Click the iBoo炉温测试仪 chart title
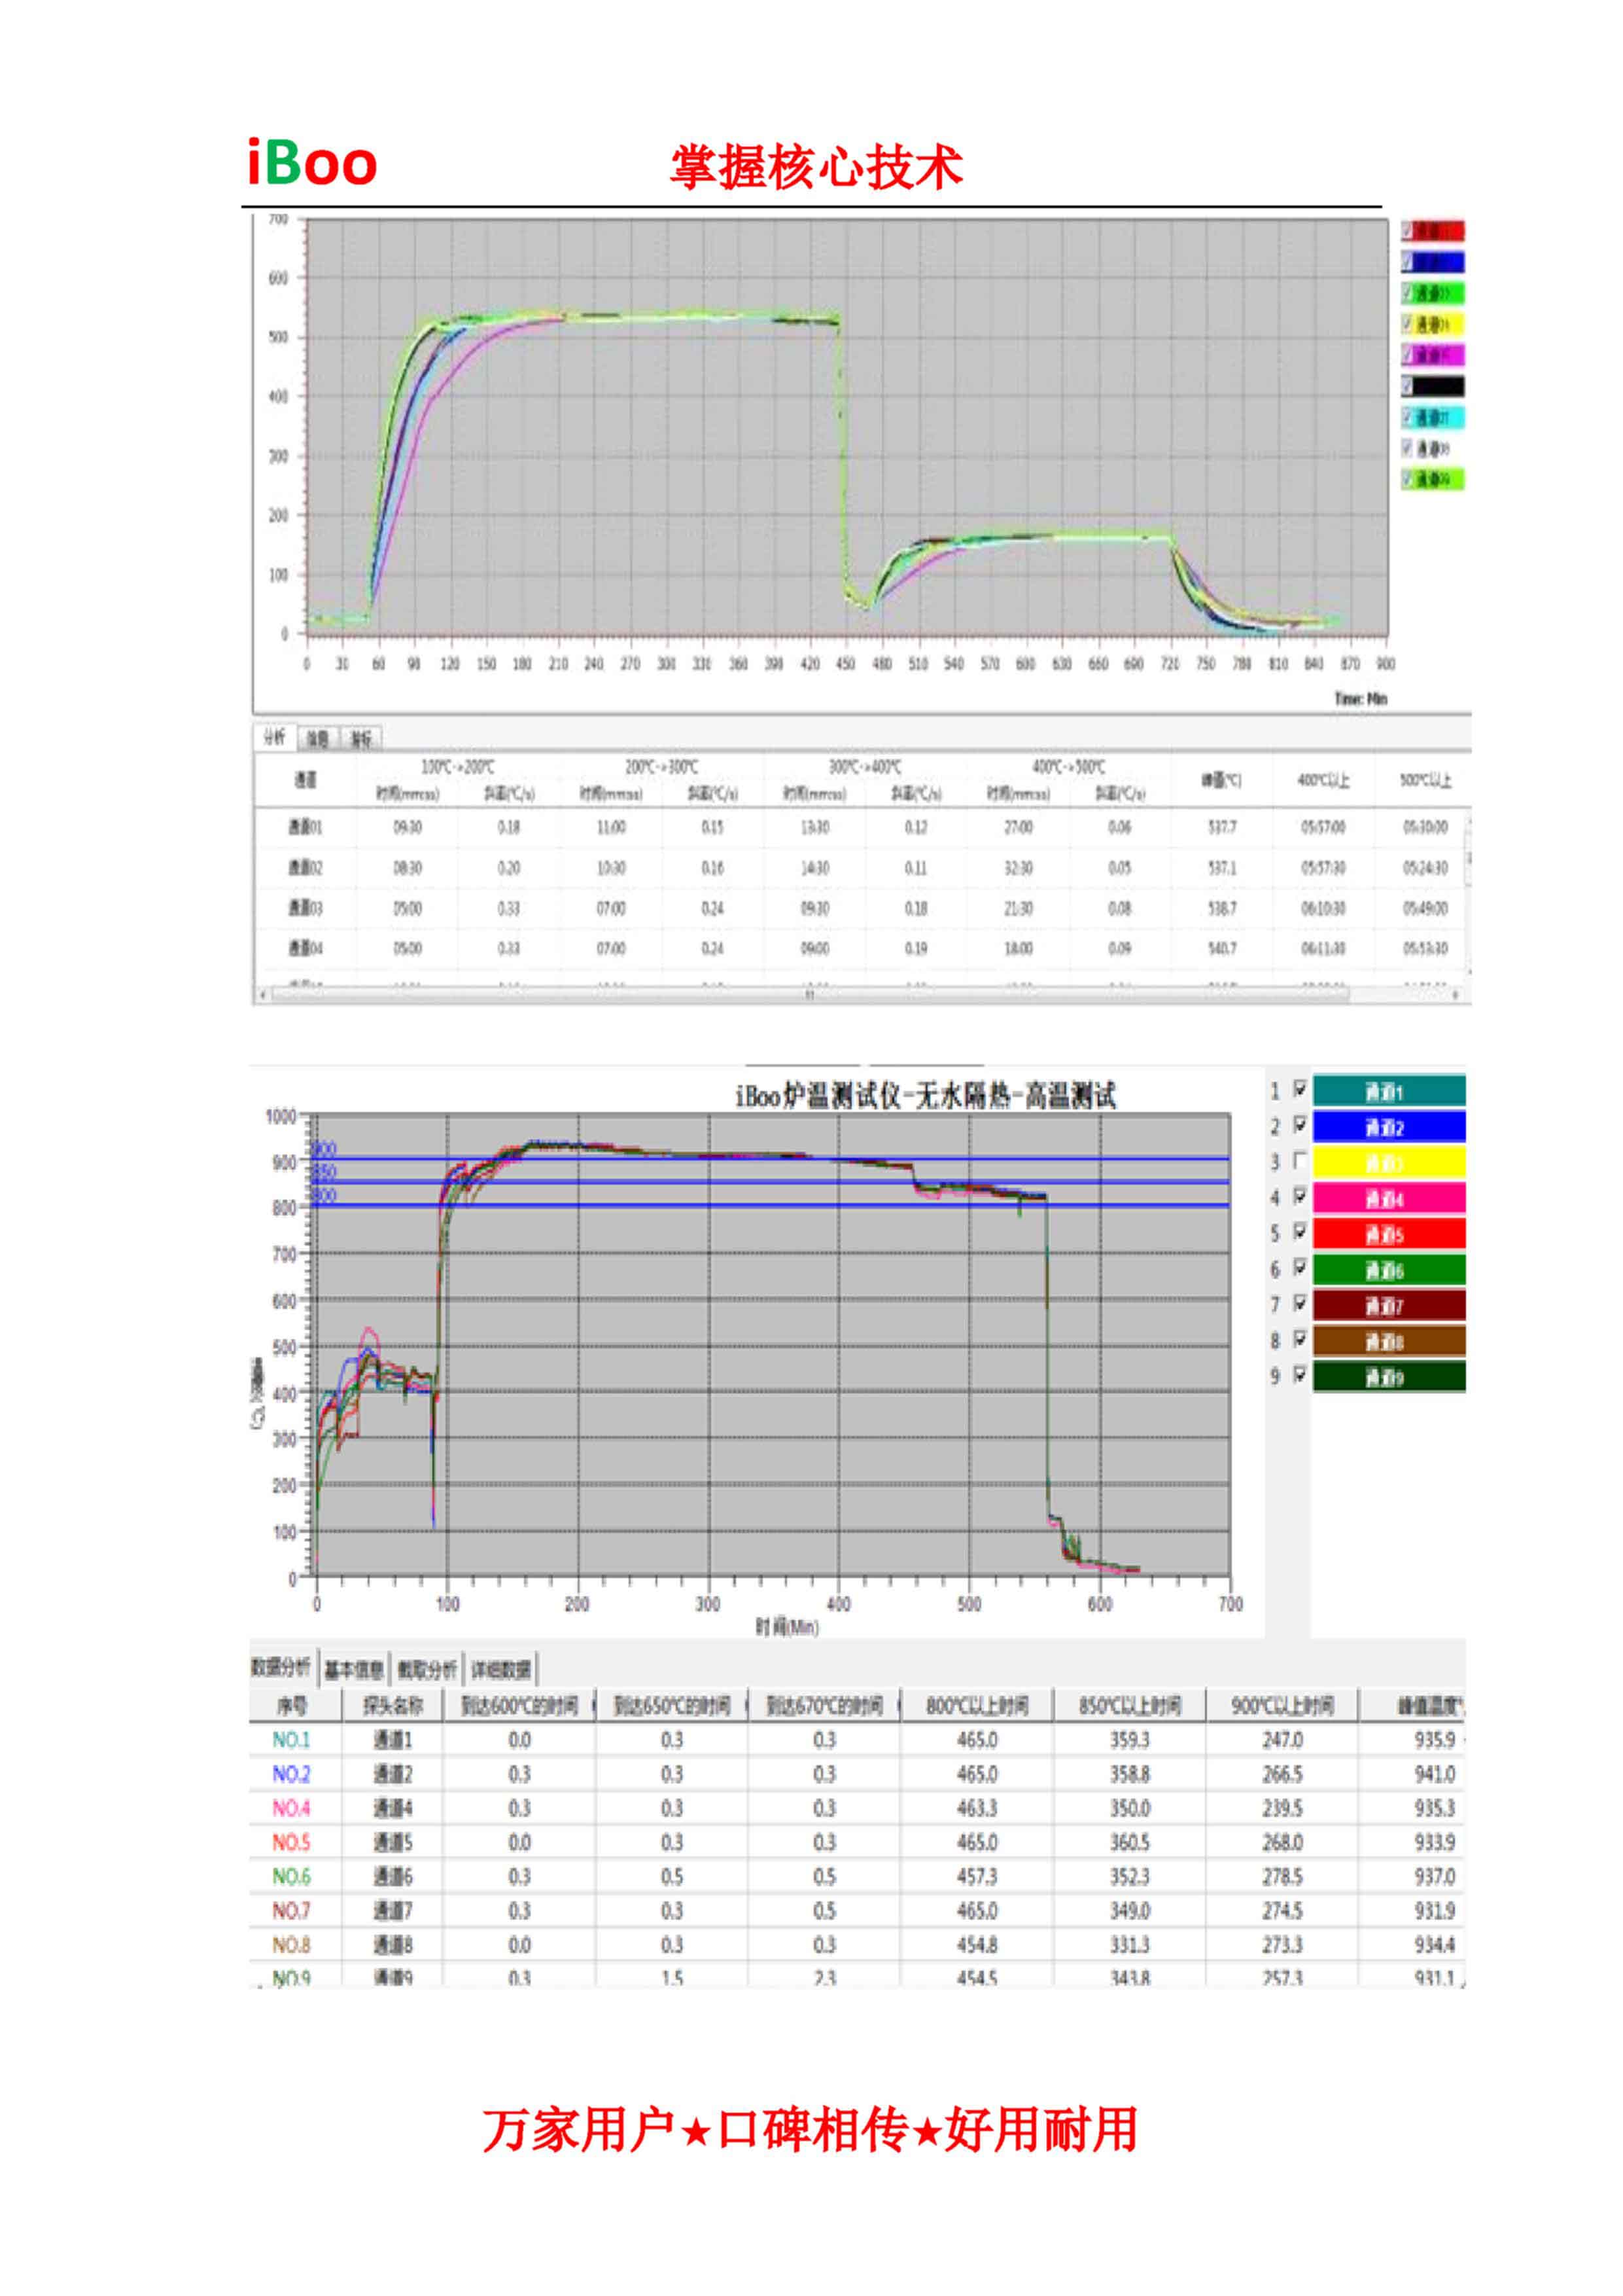Viewport: 1623px width, 2296px height. [x=926, y=1096]
